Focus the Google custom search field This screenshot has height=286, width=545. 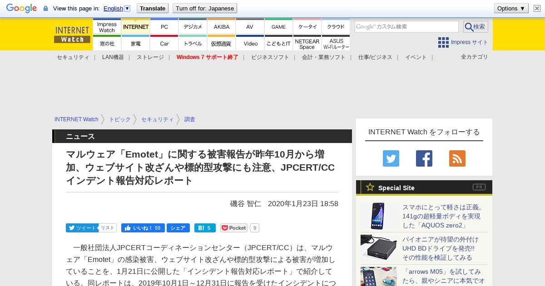click(406, 27)
